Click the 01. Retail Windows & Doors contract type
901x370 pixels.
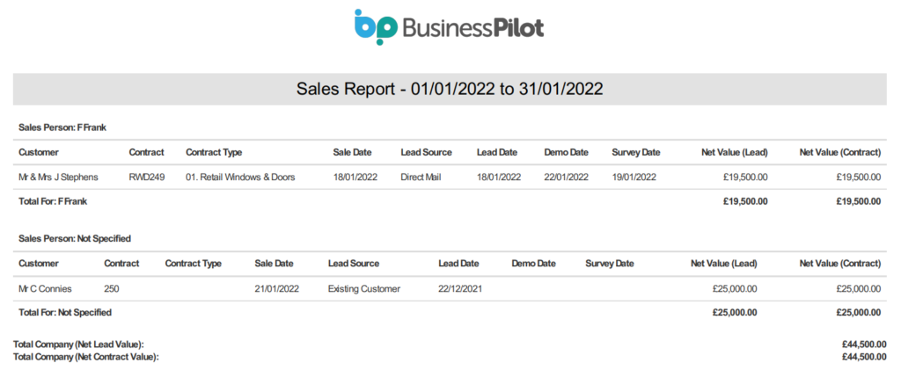240,177
